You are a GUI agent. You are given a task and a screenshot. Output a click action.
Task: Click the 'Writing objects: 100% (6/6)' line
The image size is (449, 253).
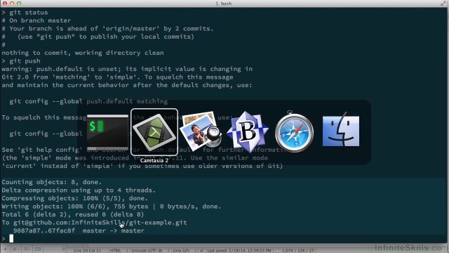112,206
